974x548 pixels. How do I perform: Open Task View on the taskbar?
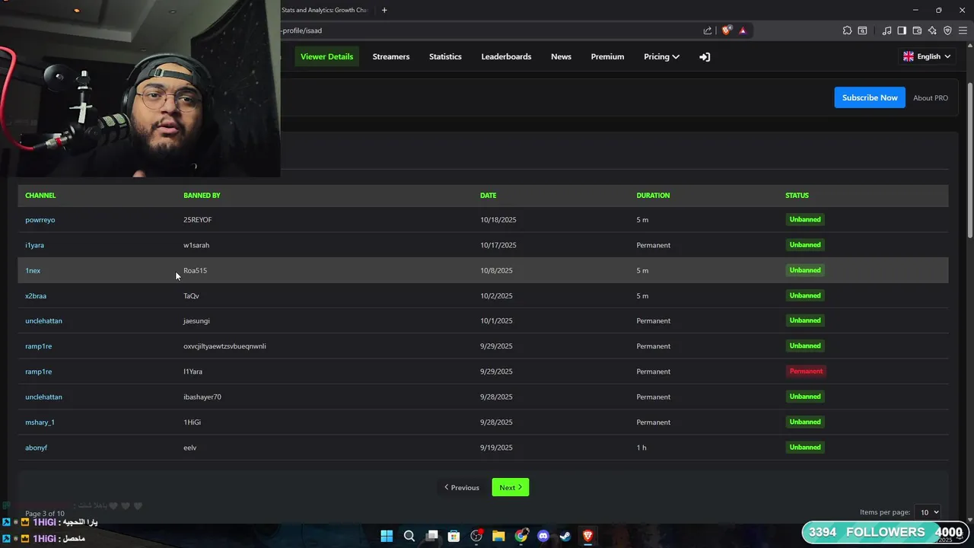click(432, 536)
